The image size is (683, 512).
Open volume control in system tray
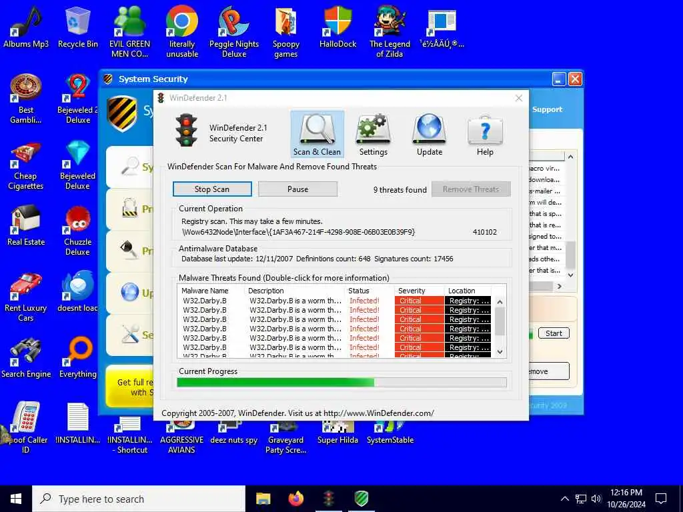click(596, 499)
